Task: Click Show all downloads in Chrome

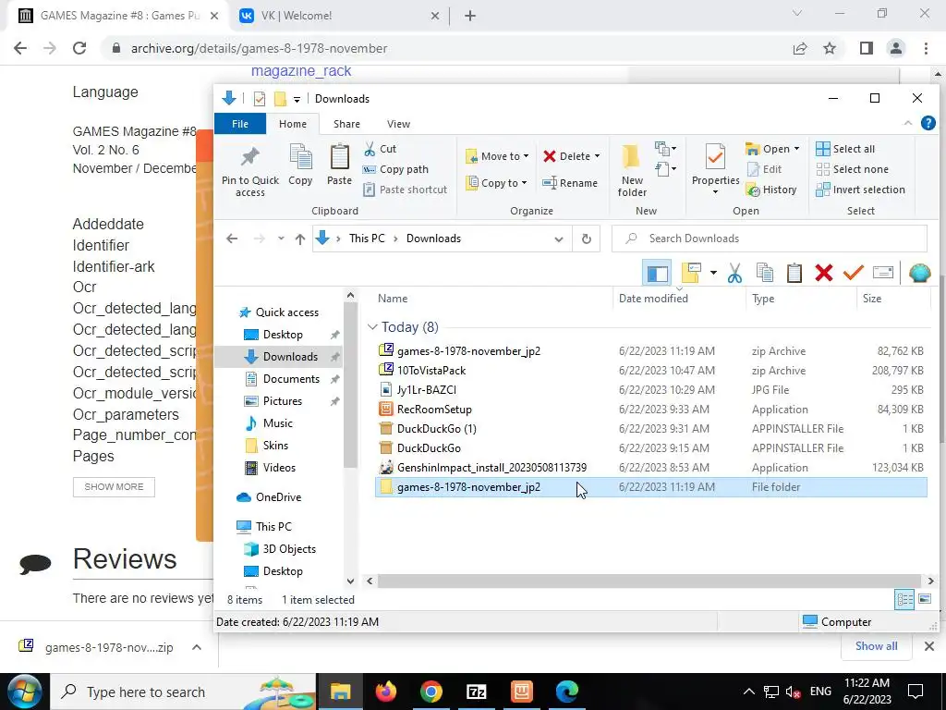Action: [876, 646]
